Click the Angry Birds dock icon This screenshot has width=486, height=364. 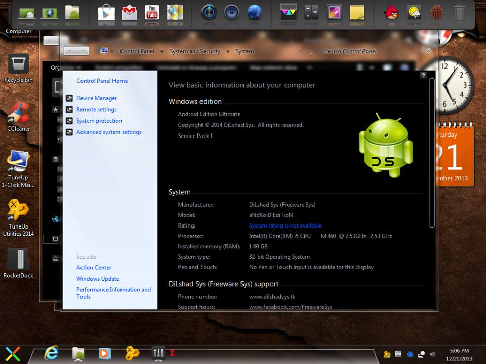[391, 13]
